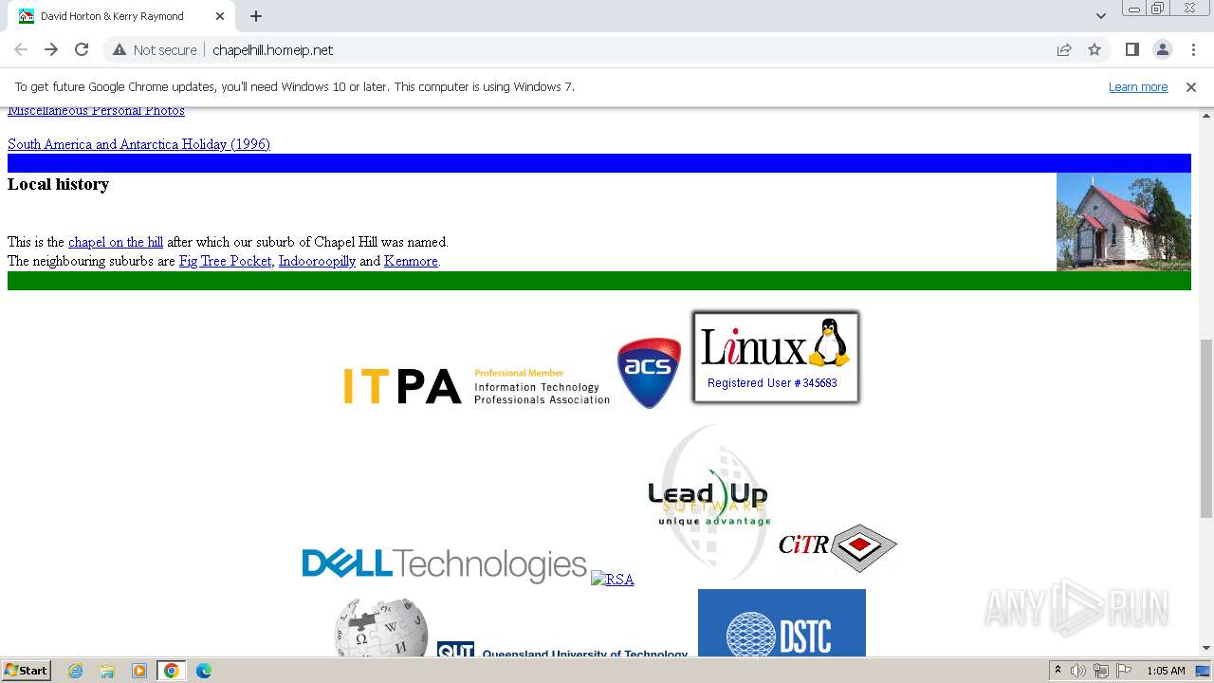Open a new browser tab

[x=256, y=16]
